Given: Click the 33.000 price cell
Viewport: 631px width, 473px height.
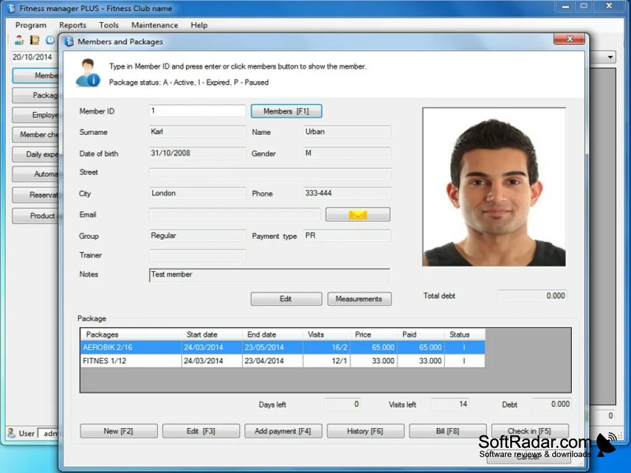Looking at the screenshot, I should tap(373, 361).
